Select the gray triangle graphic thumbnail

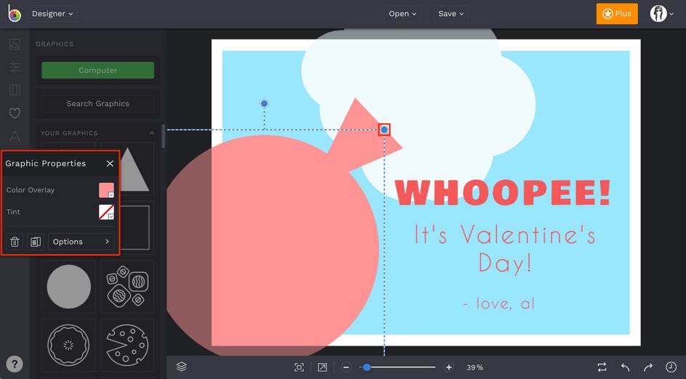pyautogui.click(x=133, y=169)
